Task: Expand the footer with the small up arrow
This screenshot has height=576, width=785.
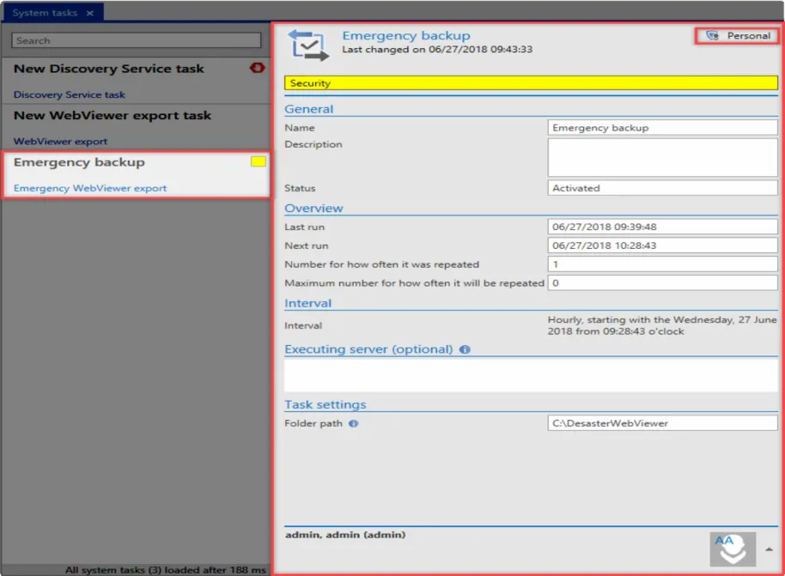Action: point(769,549)
